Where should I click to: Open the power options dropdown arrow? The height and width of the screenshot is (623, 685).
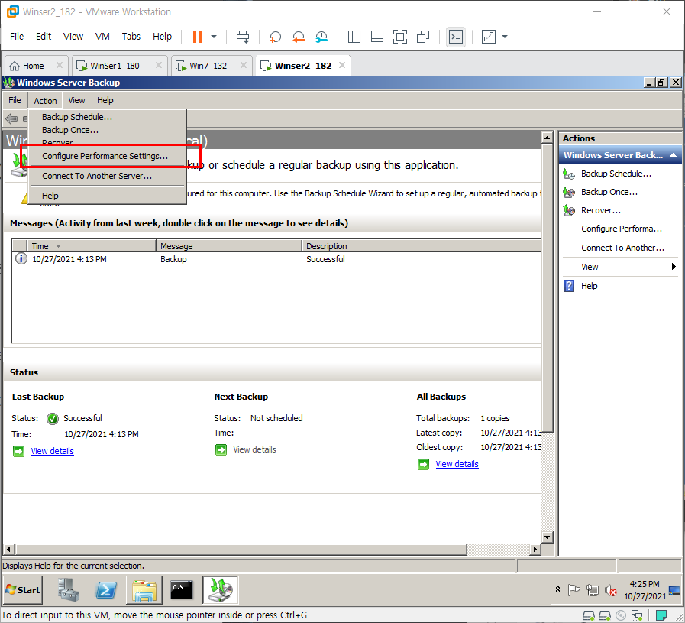pyautogui.click(x=214, y=37)
